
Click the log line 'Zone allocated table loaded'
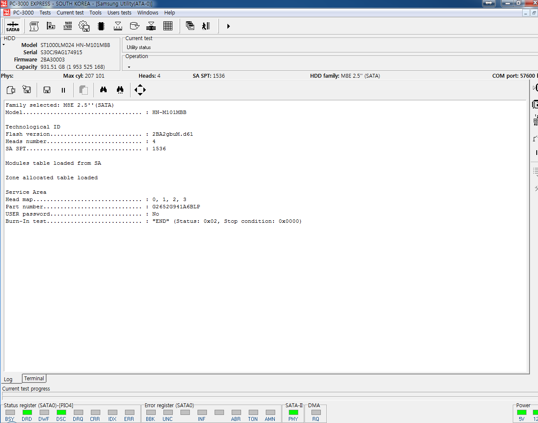(x=52, y=178)
